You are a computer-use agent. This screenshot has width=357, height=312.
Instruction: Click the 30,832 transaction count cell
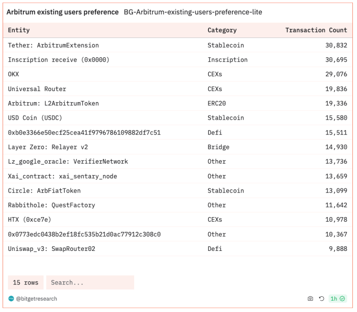pos(336,46)
